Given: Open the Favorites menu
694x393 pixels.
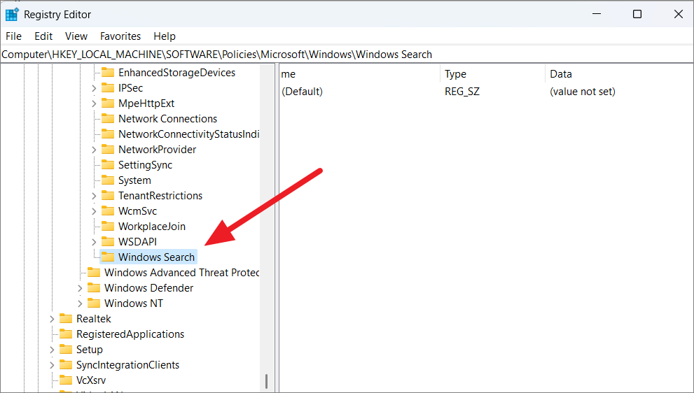Looking at the screenshot, I should (x=120, y=36).
